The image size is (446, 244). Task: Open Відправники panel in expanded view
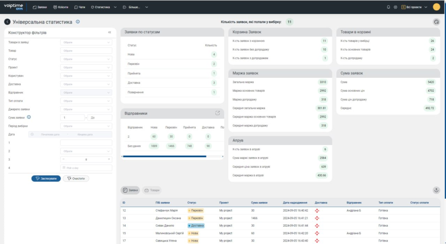coord(218,113)
